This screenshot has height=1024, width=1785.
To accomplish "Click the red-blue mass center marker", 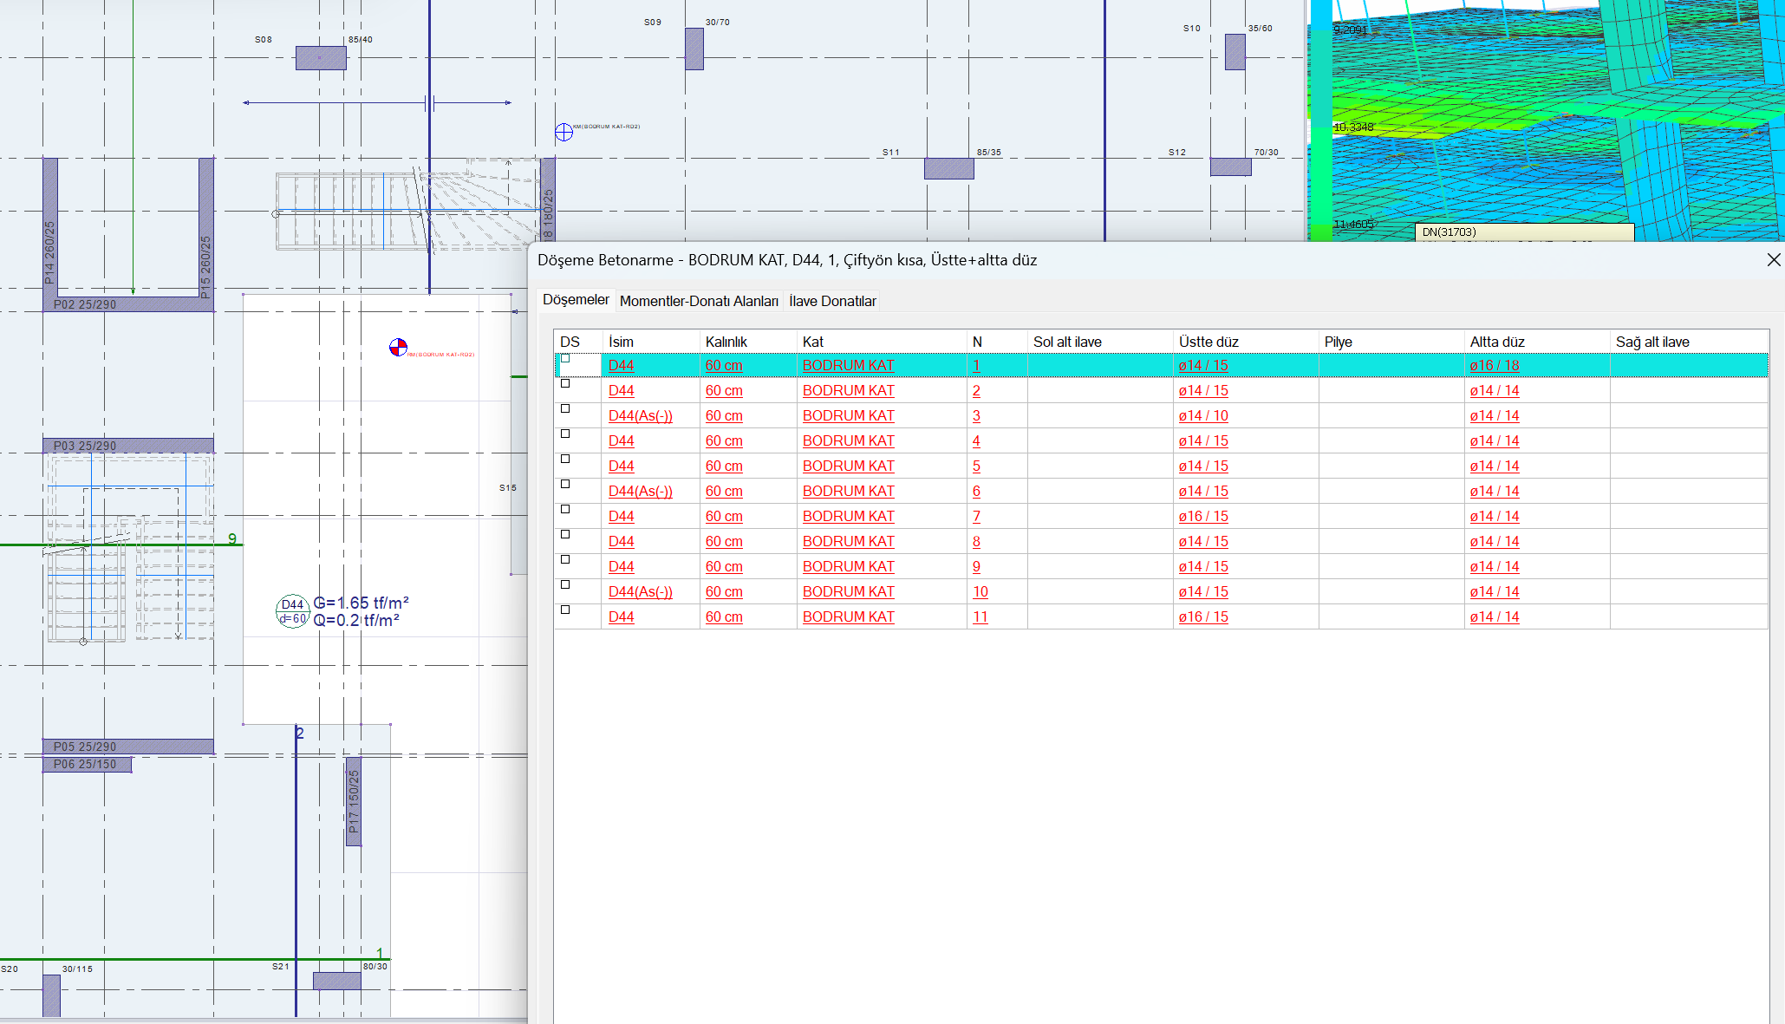I will [x=398, y=348].
